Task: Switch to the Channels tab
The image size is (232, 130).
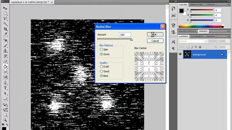Action: coord(197,36)
